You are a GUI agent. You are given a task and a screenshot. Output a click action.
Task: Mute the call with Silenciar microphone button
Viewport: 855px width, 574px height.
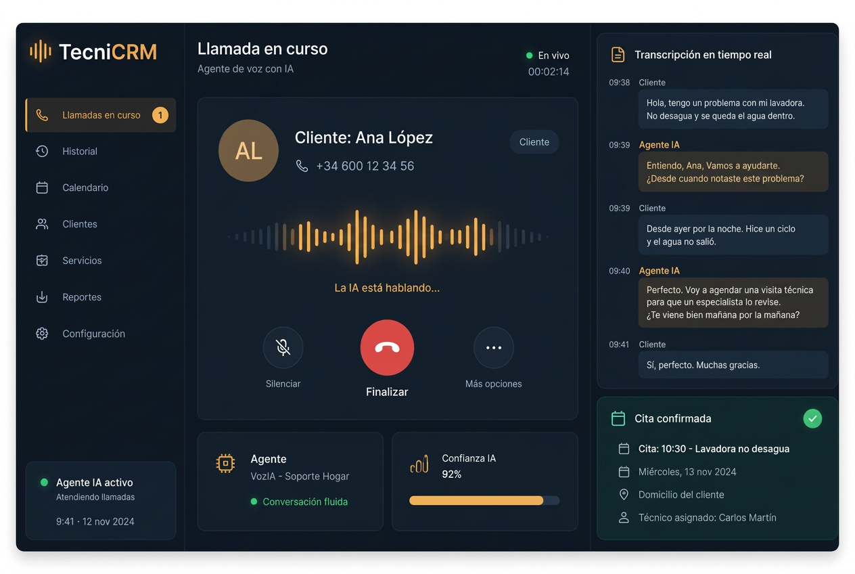[x=283, y=347]
